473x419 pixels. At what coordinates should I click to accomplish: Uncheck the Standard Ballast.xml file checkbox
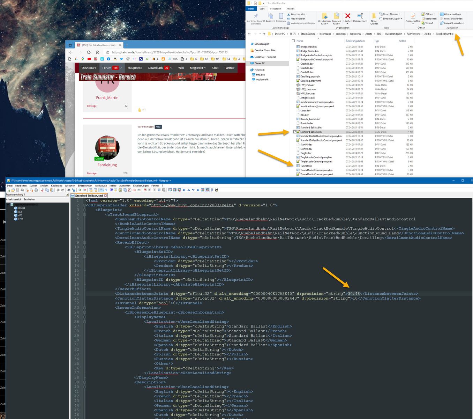(x=294, y=132)
